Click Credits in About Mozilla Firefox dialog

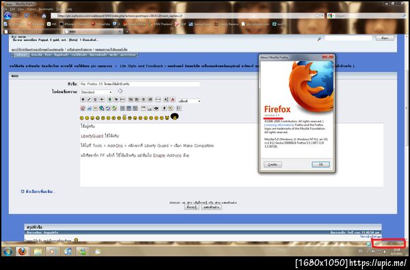273,164
